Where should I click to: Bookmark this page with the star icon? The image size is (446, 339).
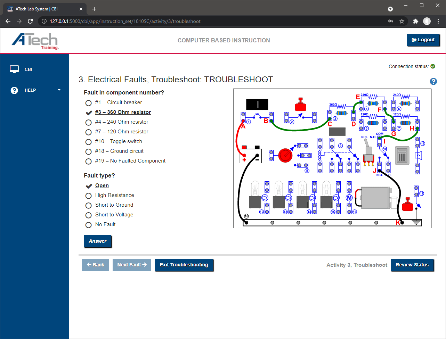[x=402, y=21]
